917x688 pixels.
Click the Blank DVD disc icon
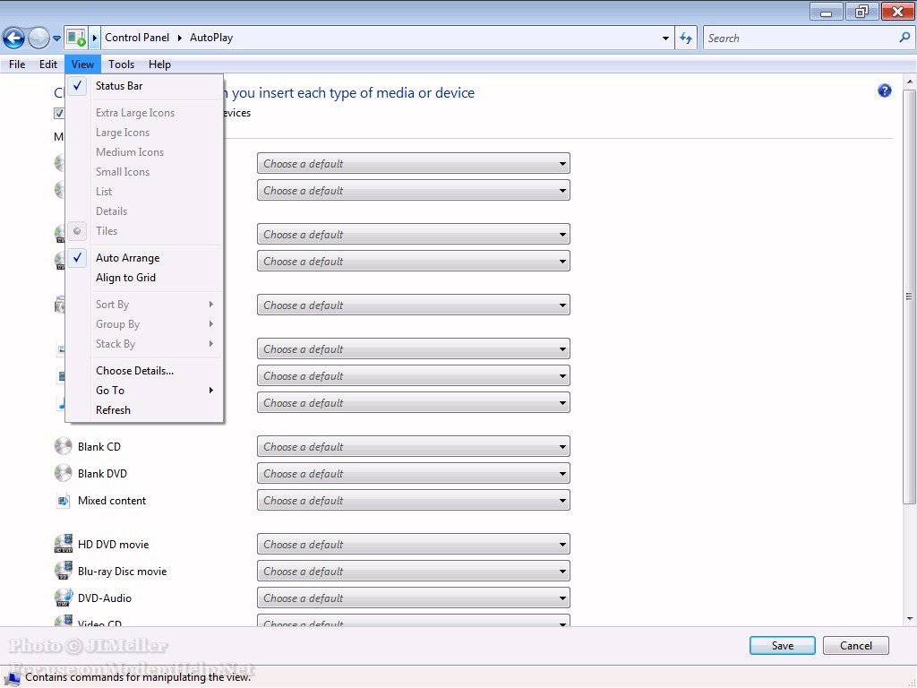pyautogui.click(x=64, y=473)
